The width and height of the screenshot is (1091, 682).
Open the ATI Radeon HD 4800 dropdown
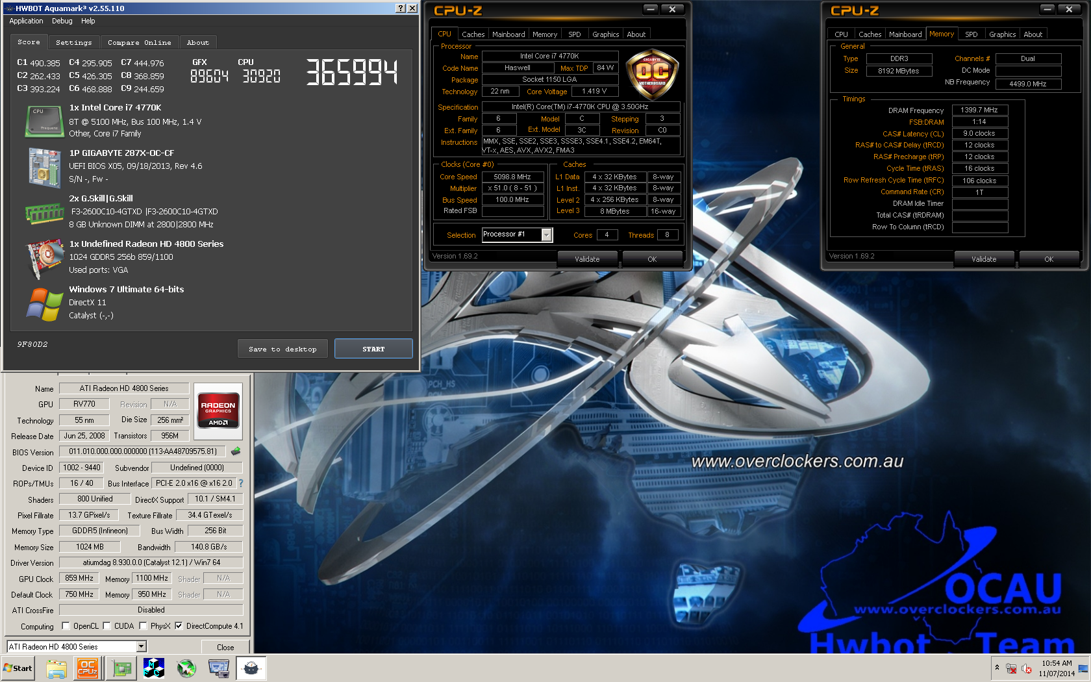(142, 647)
